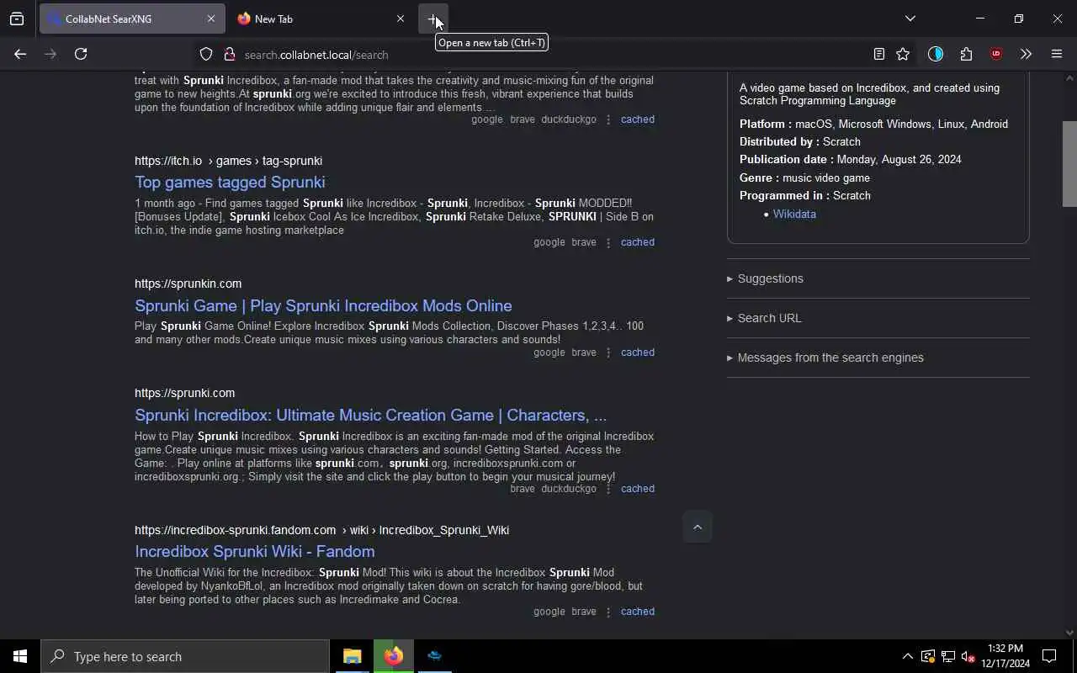
Task: Show more tools overflow chevron
Action: (1026, 54)
